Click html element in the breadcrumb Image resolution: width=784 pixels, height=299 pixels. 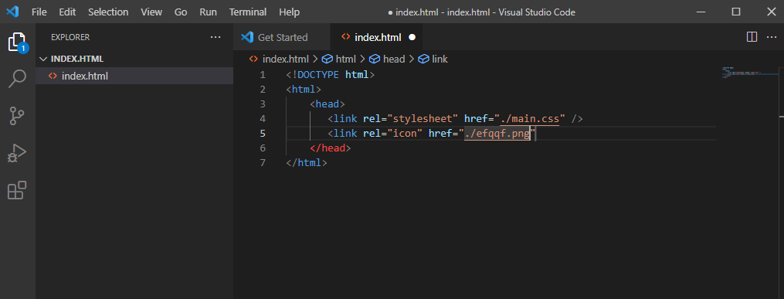[345, 59]
